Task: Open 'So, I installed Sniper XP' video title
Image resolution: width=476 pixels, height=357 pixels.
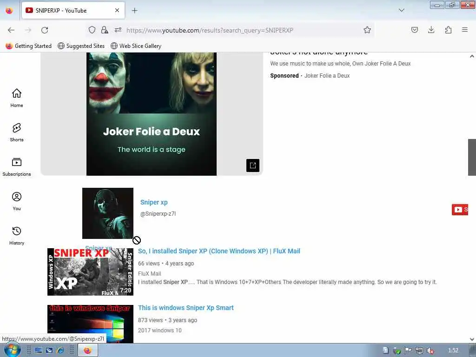Action: click(219, 251)
